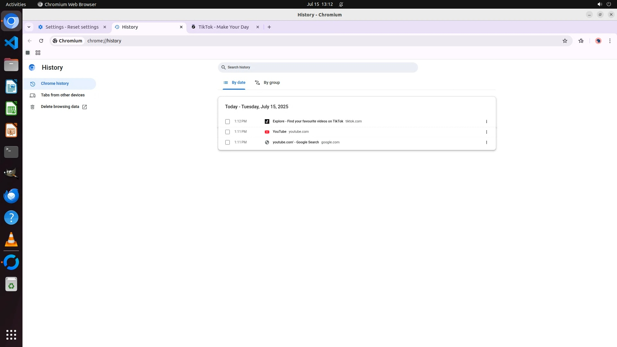Viewport: 617px width, 347px height.
Task: Open the YouTube history entry link
Action: point(279,132)
